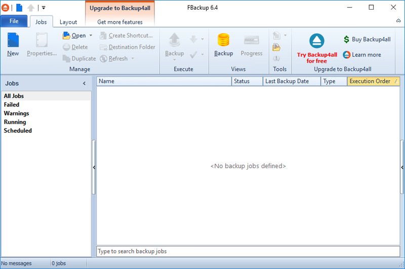Image resolution: width=405 pixels, height=269 pixels.
Task: Sort by Last Backup Date column
Action: (292, 81)
